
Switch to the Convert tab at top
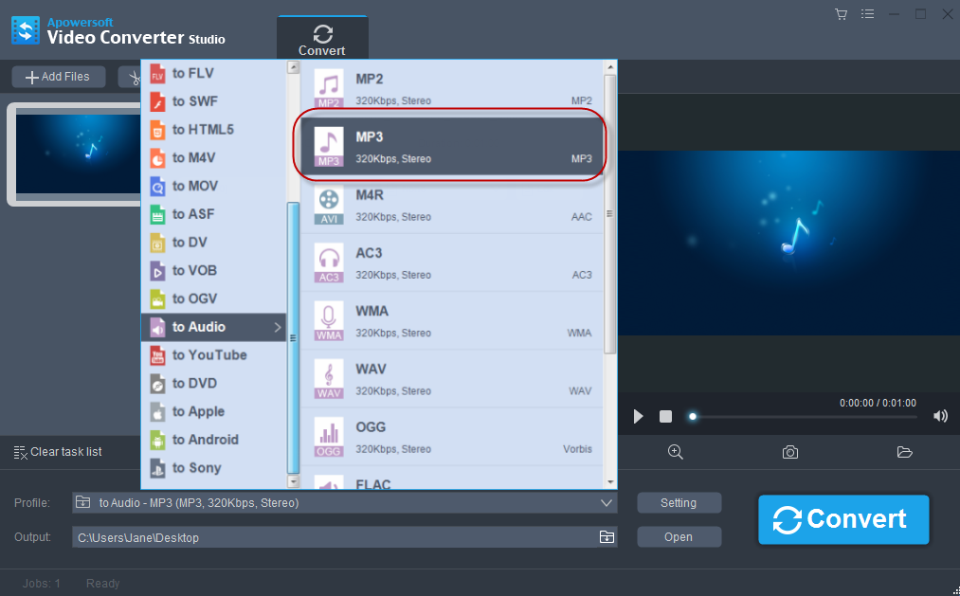pos(322,39)
